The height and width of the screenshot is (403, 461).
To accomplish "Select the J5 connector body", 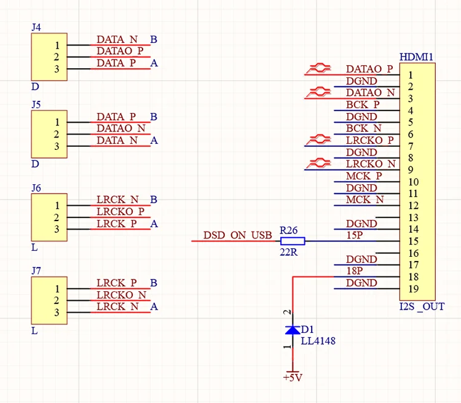I will (49, 134).
